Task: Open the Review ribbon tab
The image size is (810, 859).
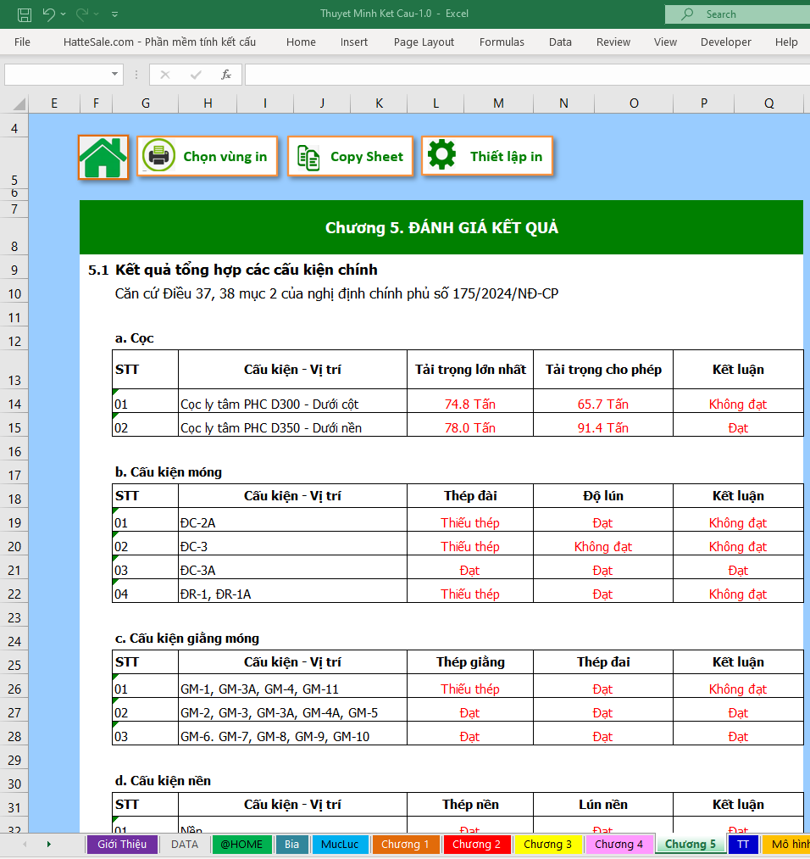Action: tap(613, 42)
